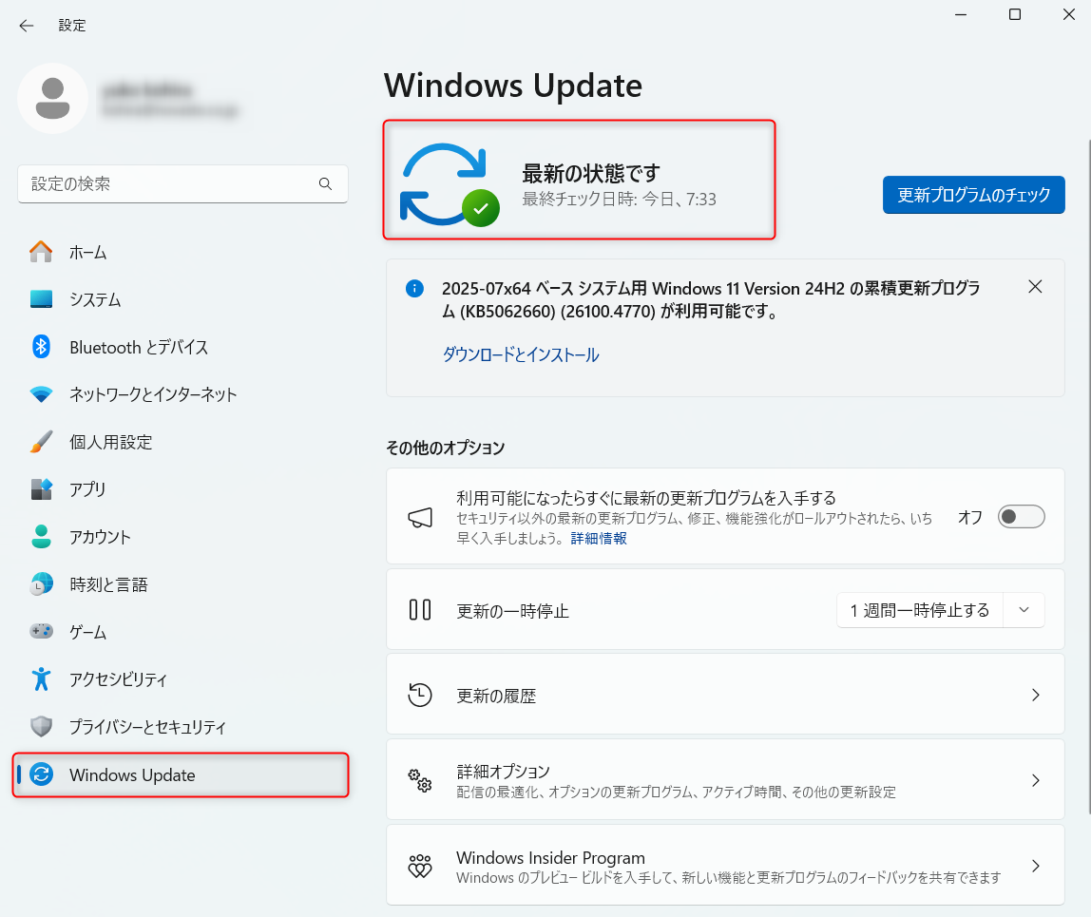Click the 1 週間一時停止する button
The image size is (1091, 917).
(919, 610)
